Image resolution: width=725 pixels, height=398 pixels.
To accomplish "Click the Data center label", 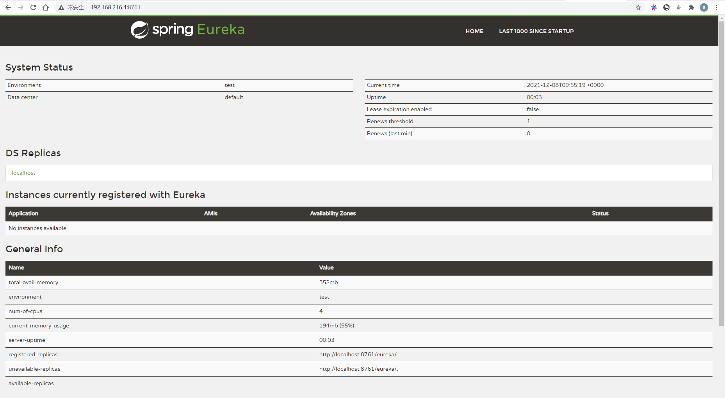I will pos(23,97).
